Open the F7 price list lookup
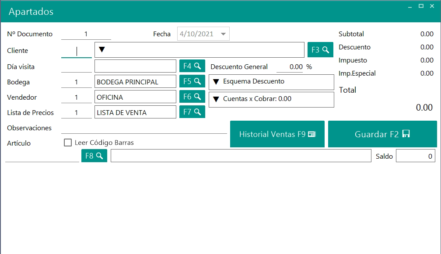 [x=192, y=112]
